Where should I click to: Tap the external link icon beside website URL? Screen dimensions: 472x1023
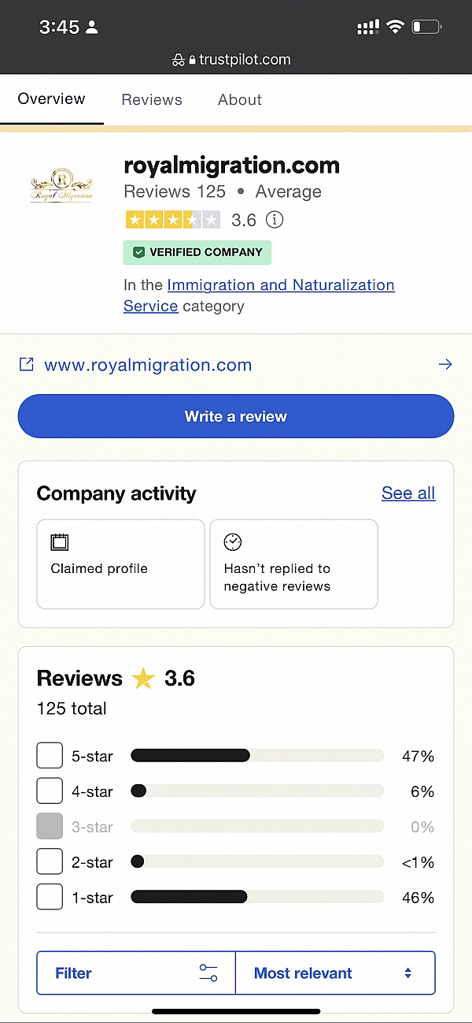(27, 365)
